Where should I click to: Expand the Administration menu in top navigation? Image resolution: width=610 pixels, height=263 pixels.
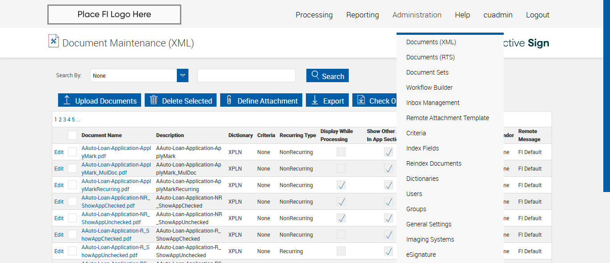click(x=417, y=15)
